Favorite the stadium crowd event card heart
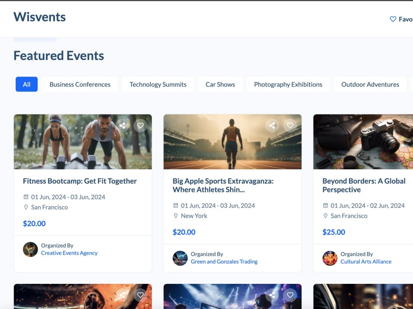The image size is (413, 309). coord(140,295)
